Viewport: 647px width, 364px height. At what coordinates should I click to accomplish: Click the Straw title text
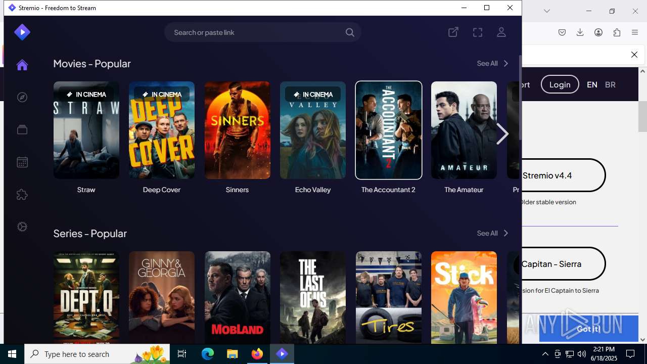pos(86,190)
